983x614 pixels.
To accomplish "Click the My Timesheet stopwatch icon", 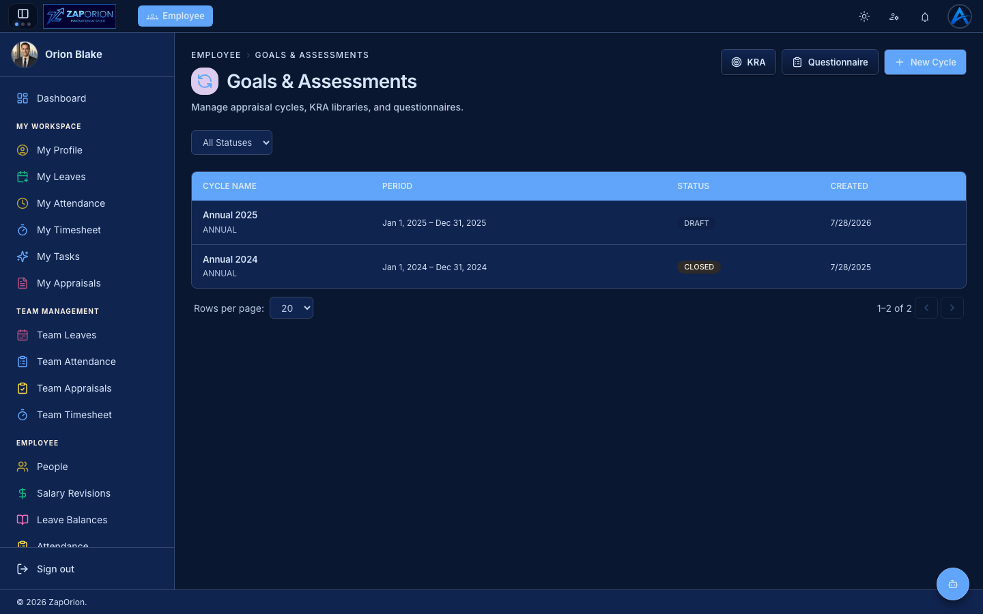I will point(23,230).
